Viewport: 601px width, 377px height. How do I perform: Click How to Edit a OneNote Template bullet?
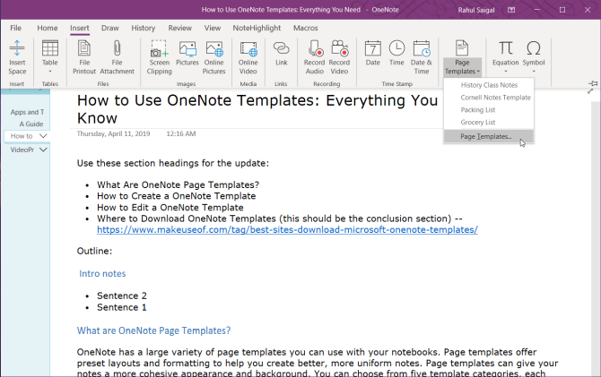click(170, 208)
